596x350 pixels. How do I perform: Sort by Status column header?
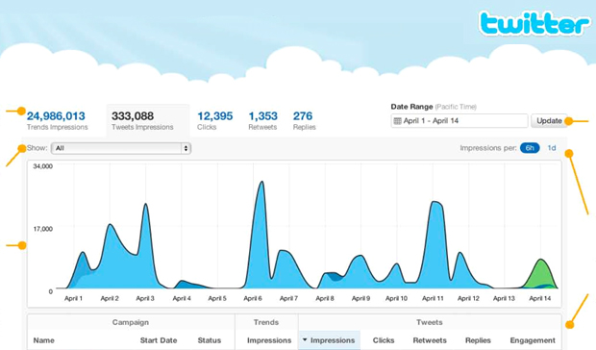coord(209,340)
